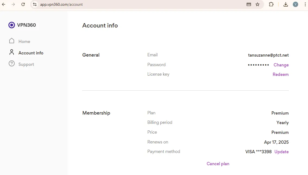This screenshot has height=175, width=308.
Task: Open Support question mark icon
Action: pyautogui.click(x=12, y=64)
